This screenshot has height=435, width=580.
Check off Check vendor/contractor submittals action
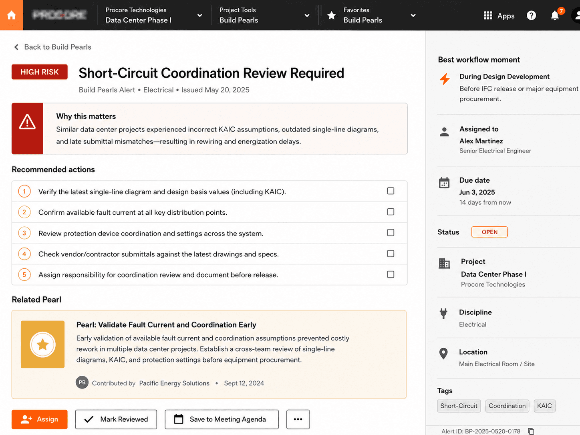click(x=391, y=254)
